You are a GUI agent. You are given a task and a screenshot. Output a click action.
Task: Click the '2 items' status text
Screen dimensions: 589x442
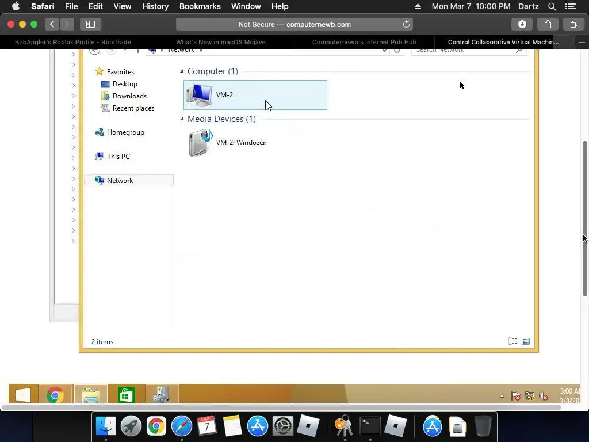(x=102, y=342)
